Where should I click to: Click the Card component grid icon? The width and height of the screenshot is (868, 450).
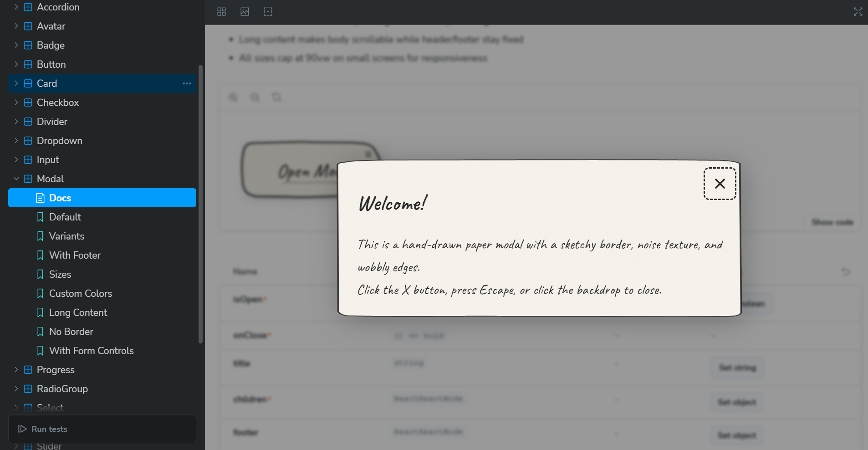point(28,83)
